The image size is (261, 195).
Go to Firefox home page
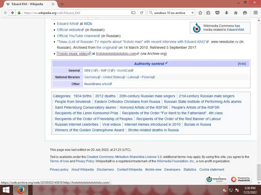pos(236,13)
